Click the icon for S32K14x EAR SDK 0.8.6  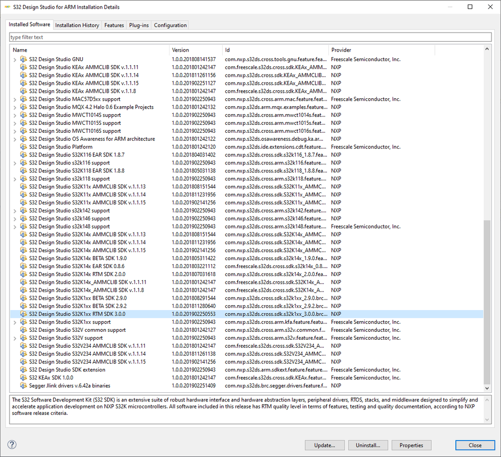coord(24,266)
